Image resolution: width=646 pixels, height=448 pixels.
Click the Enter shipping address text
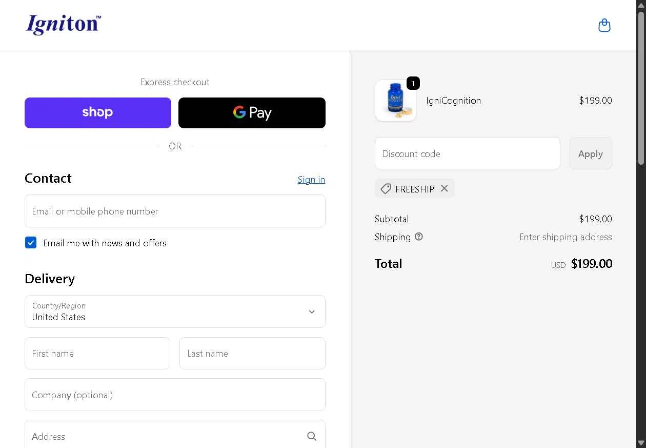click(x=566, y=237)
